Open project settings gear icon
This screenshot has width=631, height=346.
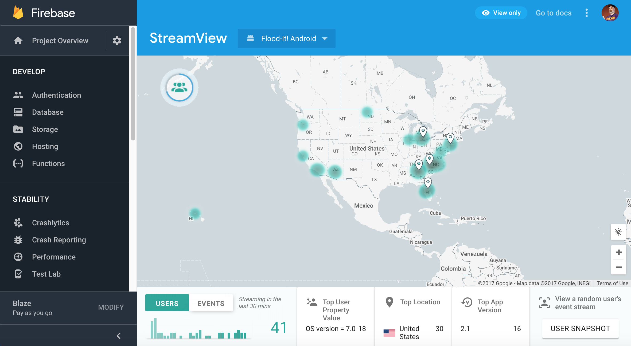click(117, 41)
